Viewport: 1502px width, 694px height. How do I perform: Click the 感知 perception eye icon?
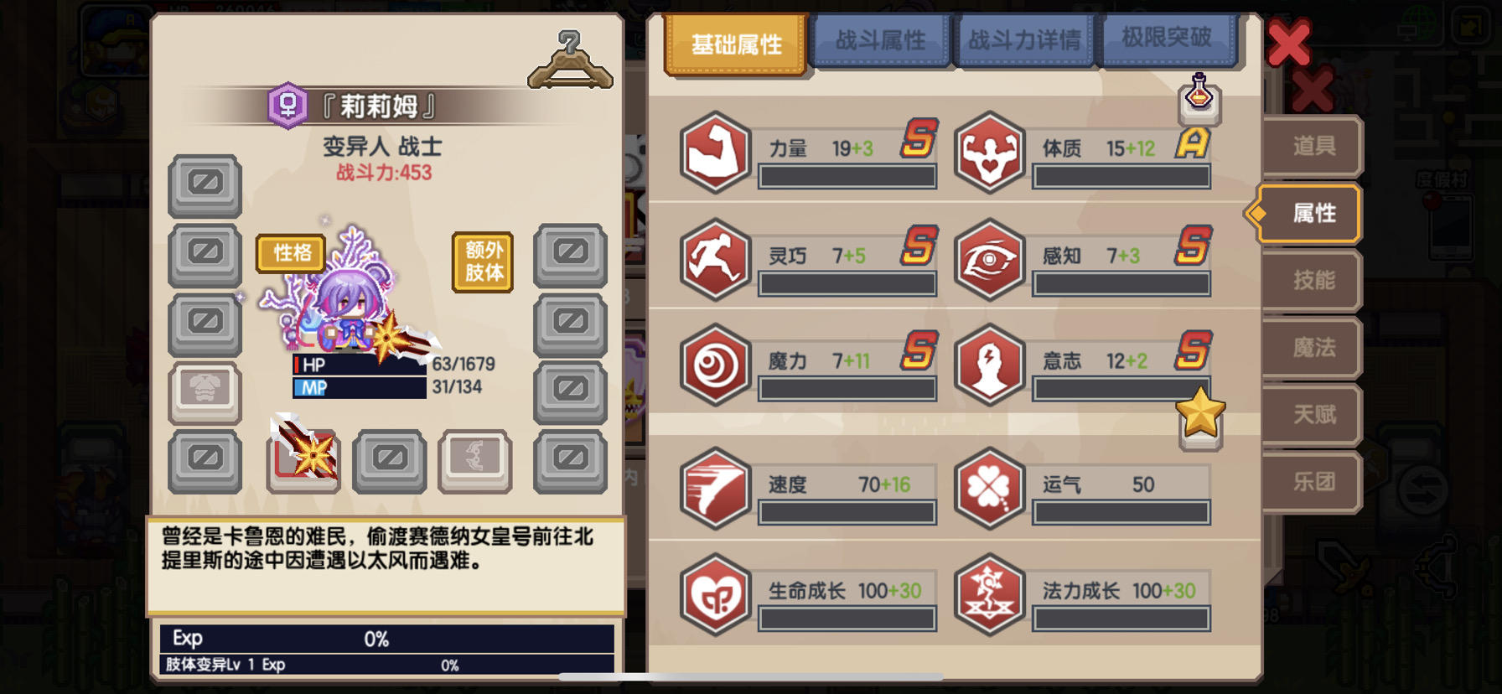click(x=989, y=259)
